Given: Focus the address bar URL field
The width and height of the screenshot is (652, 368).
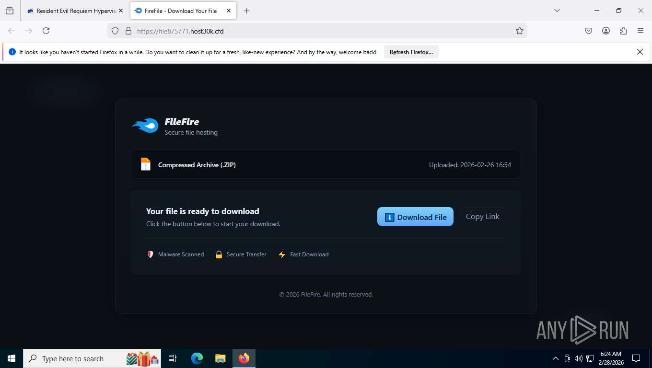Looking at the screenshot, I should [317, 31].
